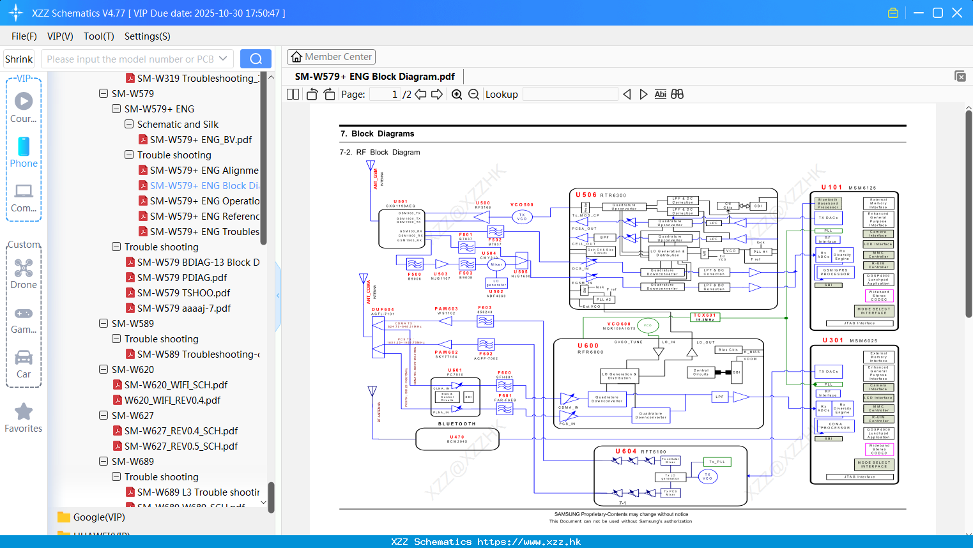The height and width of the screenshot is (548, 973).
Task: Click the model number search field
Action: pyautogui.click(x=130, y=59)
